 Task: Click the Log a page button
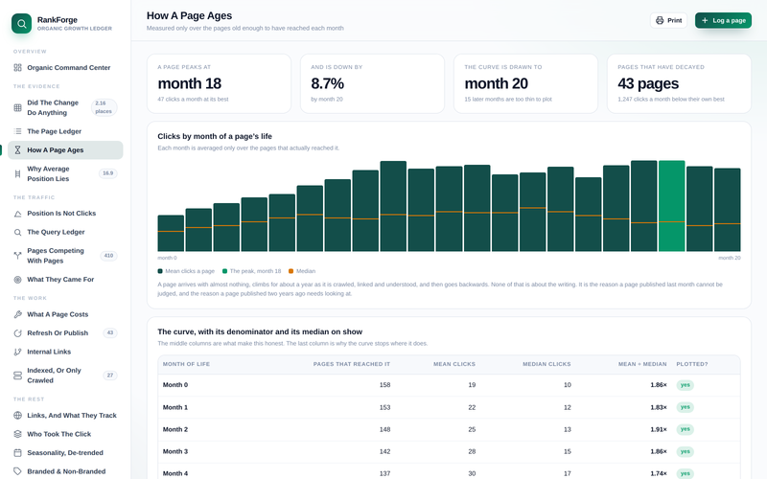click(723, 20)
